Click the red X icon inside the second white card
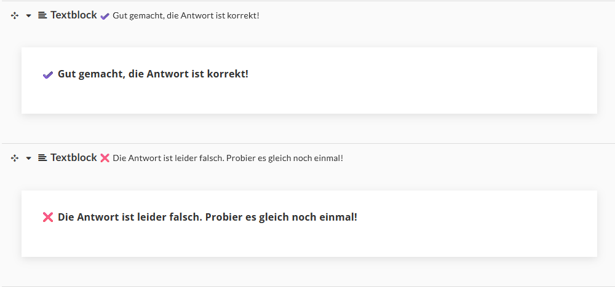Image resolution: width=615 pixels, height=287 pixels. 48,217
